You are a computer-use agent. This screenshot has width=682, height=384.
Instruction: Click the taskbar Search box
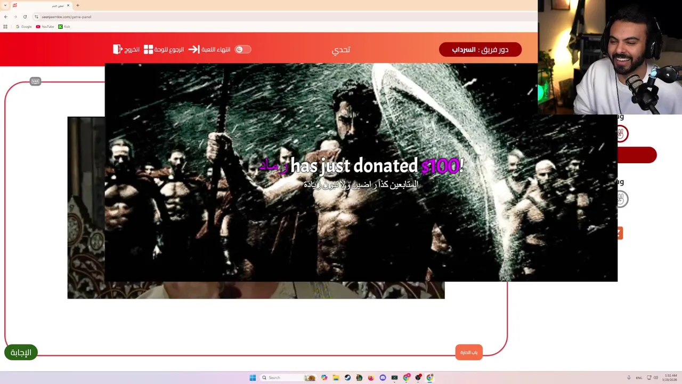click(288, 378)
